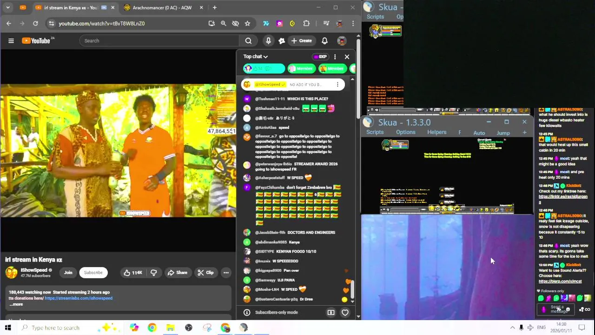Viewport: 595px width, 335px height.
Task: Click the Create button in YouTube header
Action: (301, 41)
